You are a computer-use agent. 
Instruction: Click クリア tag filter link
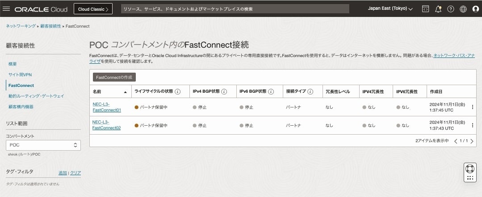(x=75, y=173)
